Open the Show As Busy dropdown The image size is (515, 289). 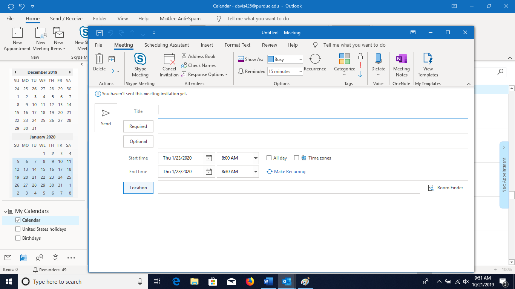coord(300,59)
